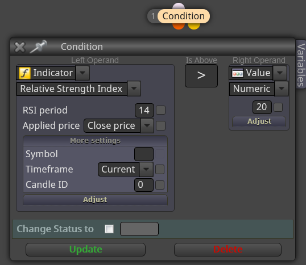Click the pin icon in Condition header
The image size is (306, 265).
click(x=39, y=47)
